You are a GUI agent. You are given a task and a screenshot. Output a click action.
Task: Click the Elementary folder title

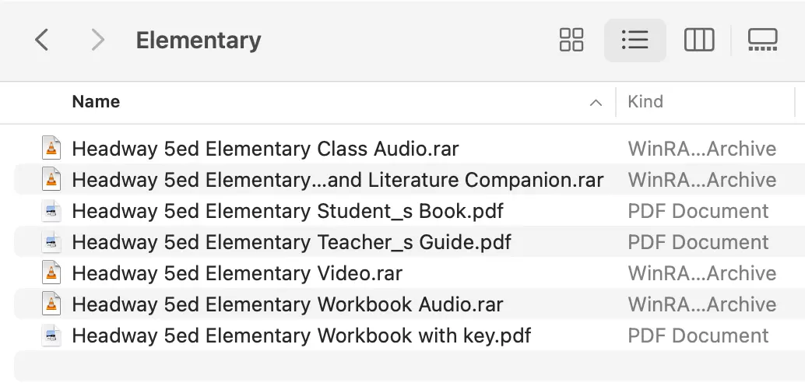click(x=199, y=40)
